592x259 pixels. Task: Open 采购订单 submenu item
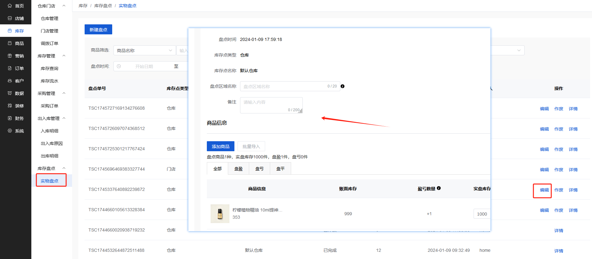pos(50,106)
